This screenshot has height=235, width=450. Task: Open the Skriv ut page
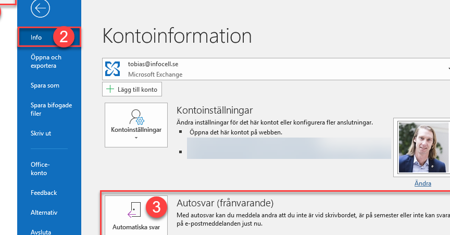(x=41, y=133)
